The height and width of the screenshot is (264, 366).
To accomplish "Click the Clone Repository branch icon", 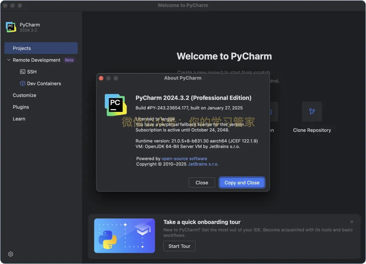I will click(x=312, y=111).
